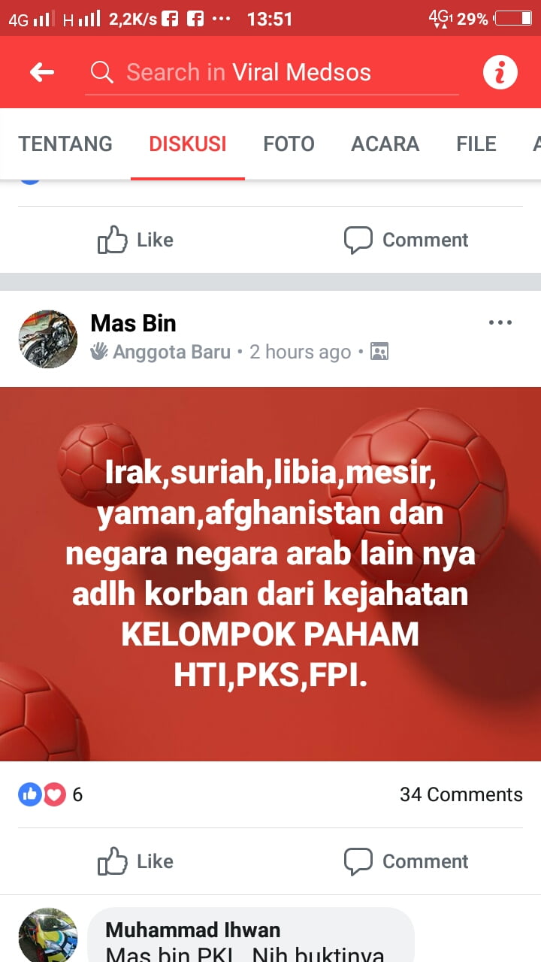541x962 pixels.
Task: Open the group info icon
Action: pos(500,72)
